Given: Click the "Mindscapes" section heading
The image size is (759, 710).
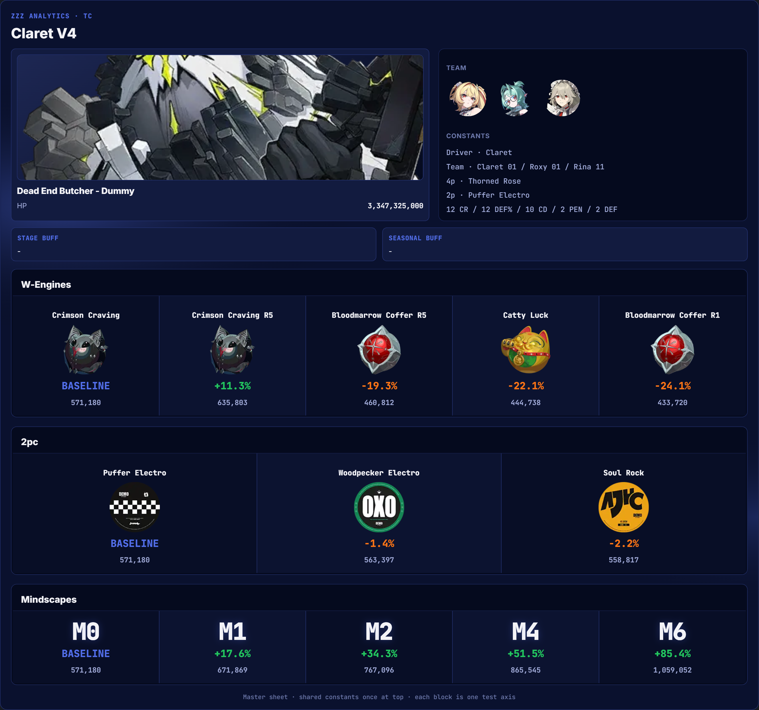Looking at the screenshot, I should coord(49,600).
